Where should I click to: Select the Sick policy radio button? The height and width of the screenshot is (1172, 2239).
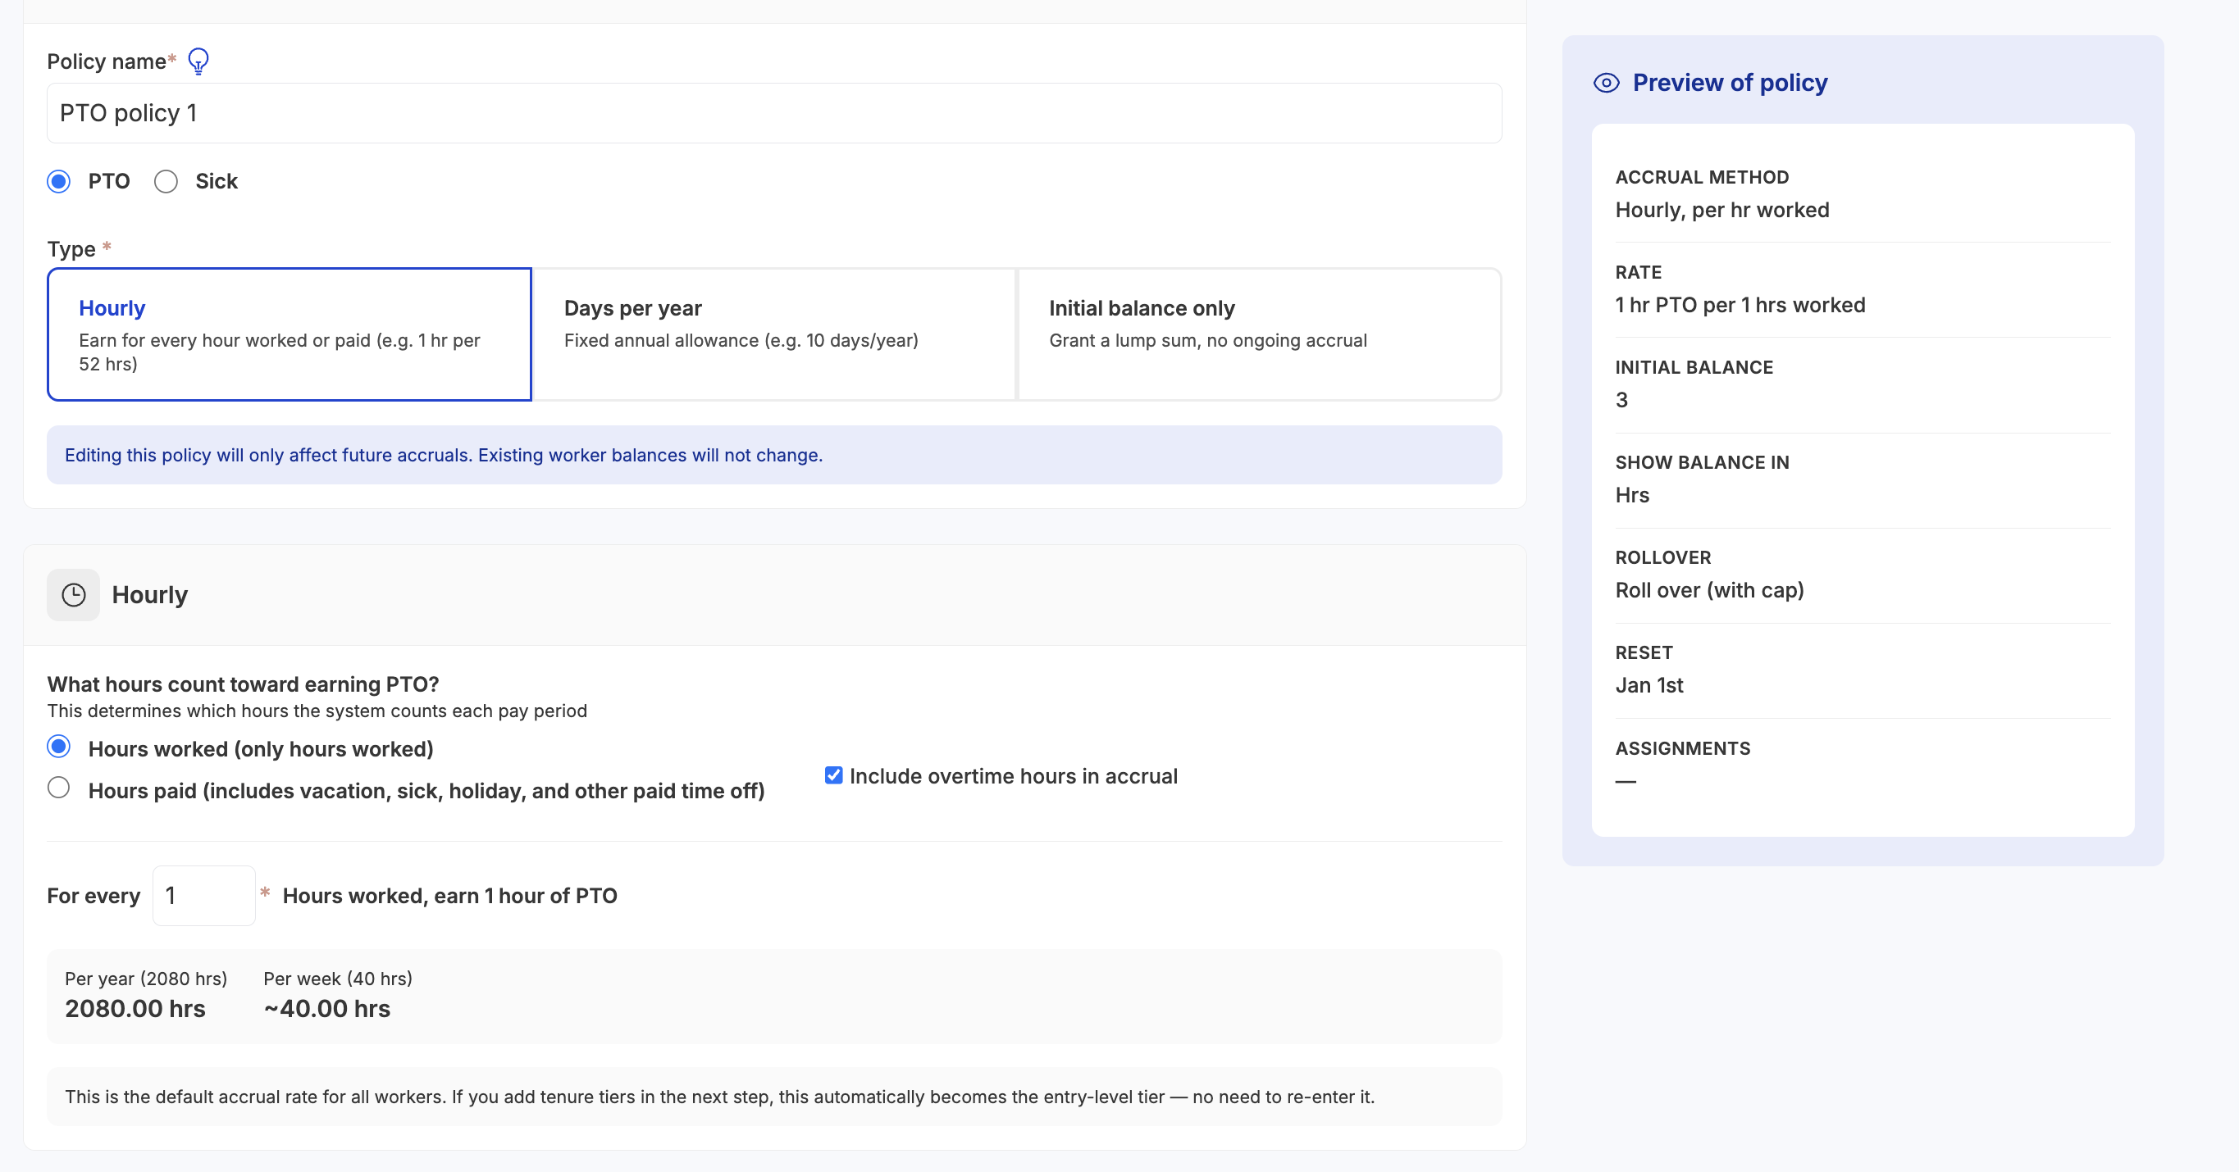(166, 182)
